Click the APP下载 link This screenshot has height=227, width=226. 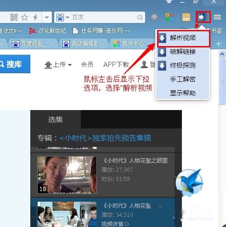[x=116, y=64]
